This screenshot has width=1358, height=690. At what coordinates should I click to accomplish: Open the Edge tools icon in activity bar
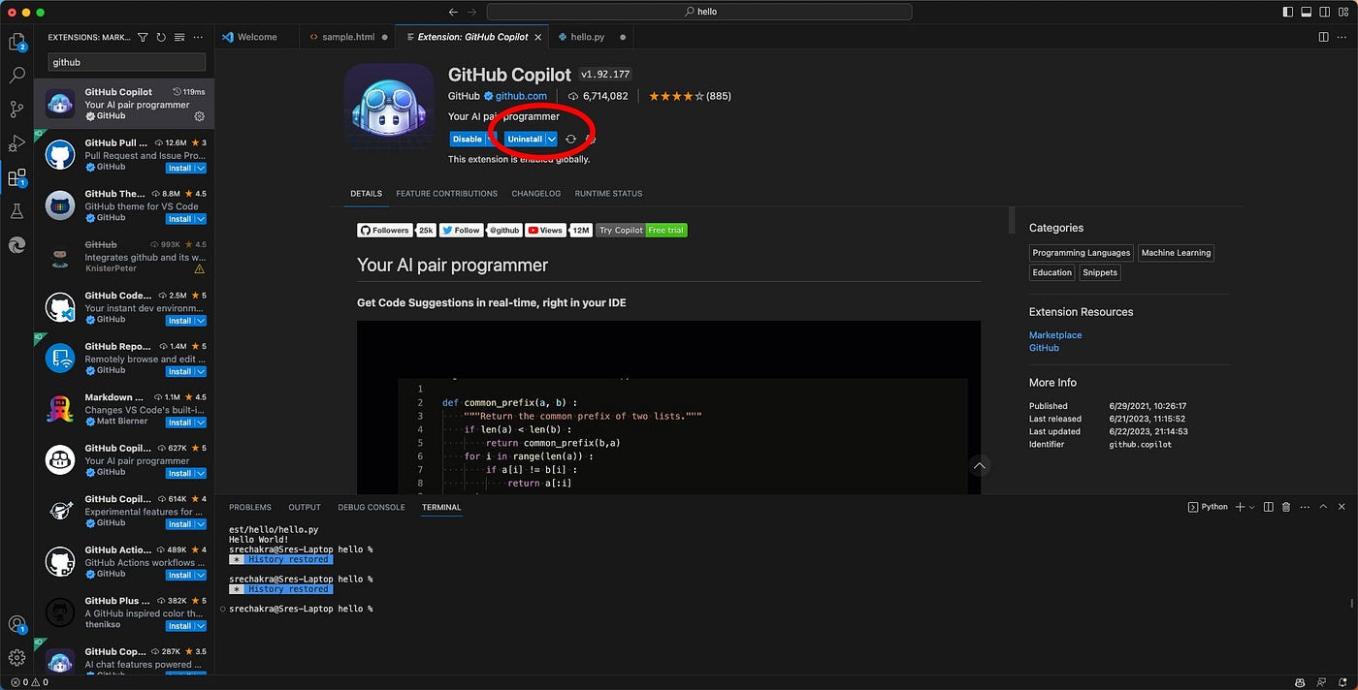16,245
